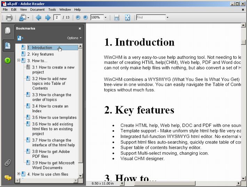Image resolution: width=247 pixels, height=187 pixels.
Task: Click the Find search field
Action: 150,17
